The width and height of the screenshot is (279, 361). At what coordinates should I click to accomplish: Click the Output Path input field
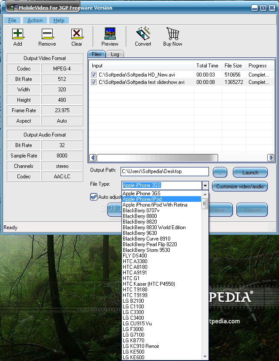point(165,171)
